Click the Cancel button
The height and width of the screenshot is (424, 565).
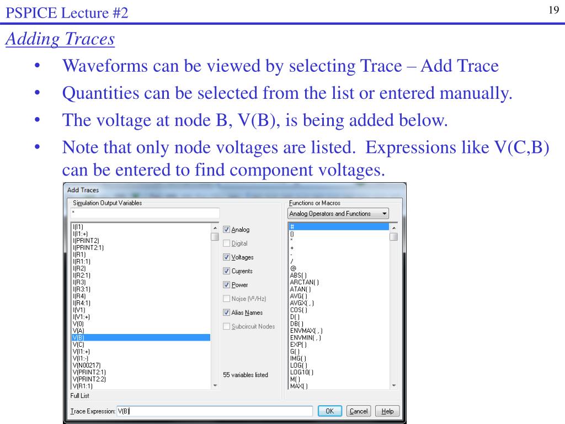(359, 411)
